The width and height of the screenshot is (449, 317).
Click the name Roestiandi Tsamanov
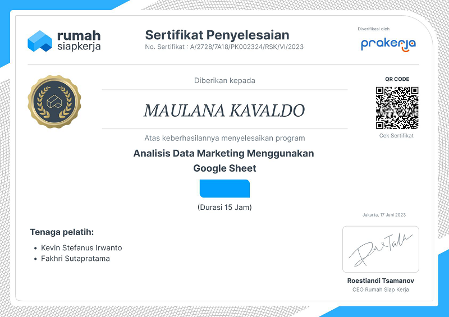click(x=381, y=281)
